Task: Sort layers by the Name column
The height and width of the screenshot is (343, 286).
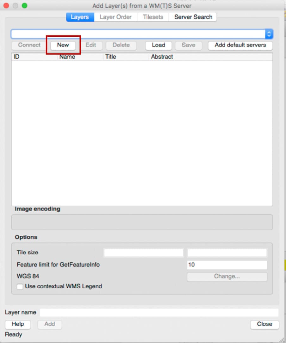Action: pos(67,57)
